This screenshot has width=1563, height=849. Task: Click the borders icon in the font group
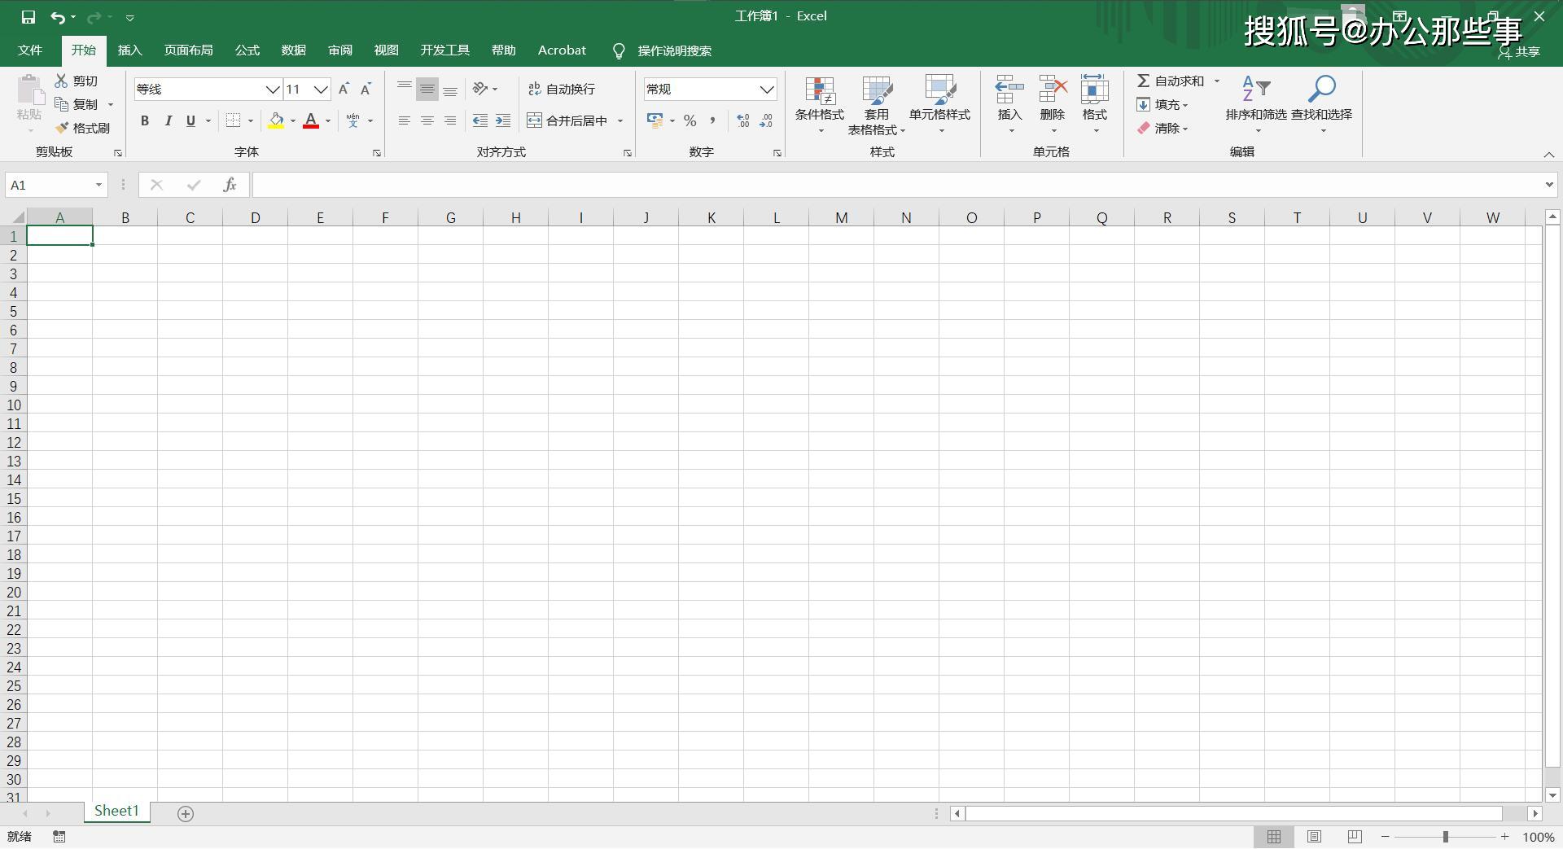point(234,120)
